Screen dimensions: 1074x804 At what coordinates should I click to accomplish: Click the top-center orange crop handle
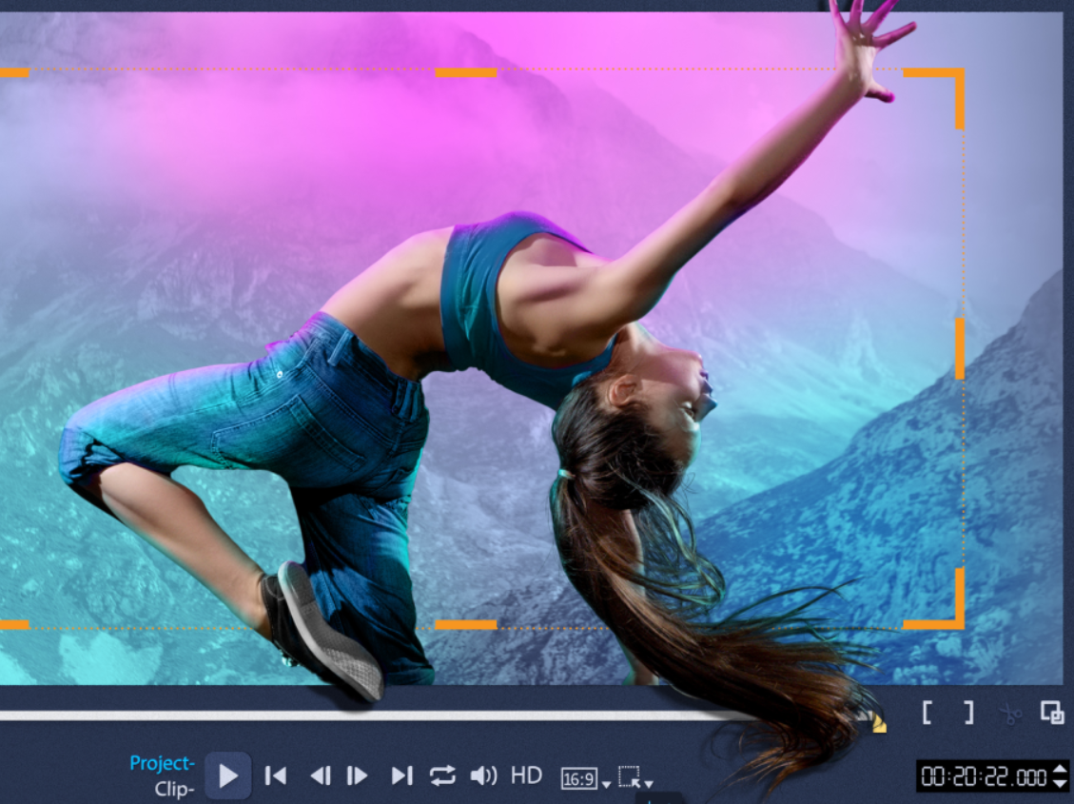click(x=466, y=72)
